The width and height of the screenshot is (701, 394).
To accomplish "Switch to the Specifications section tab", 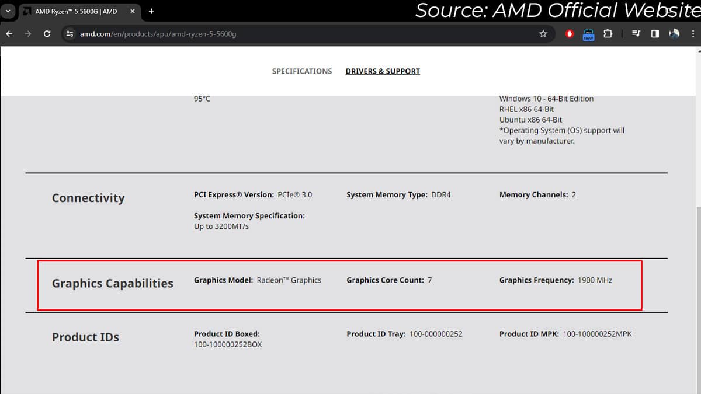I will pos(301,71).
